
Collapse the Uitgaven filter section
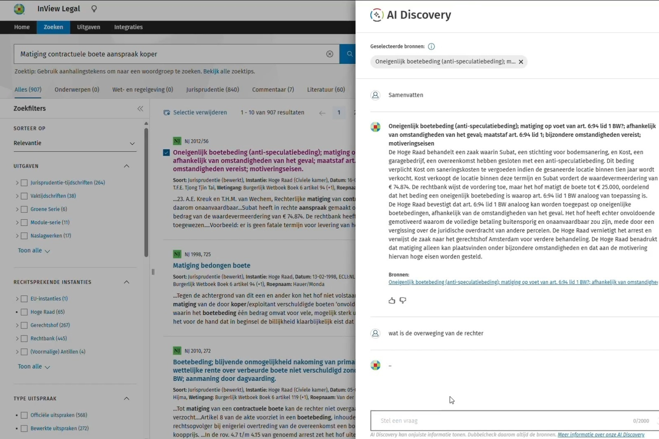tap(127, 166)
